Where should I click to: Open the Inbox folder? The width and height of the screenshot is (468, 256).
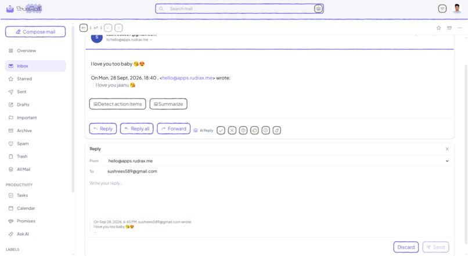tap(35, 66)
